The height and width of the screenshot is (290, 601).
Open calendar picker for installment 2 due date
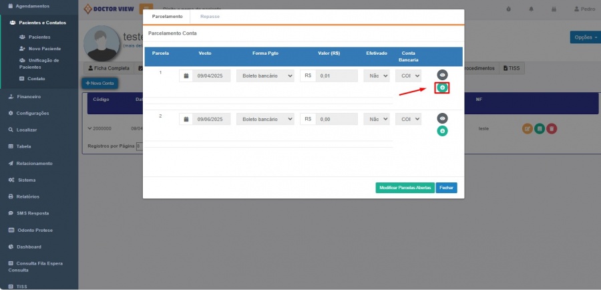[x=186, y=119]
